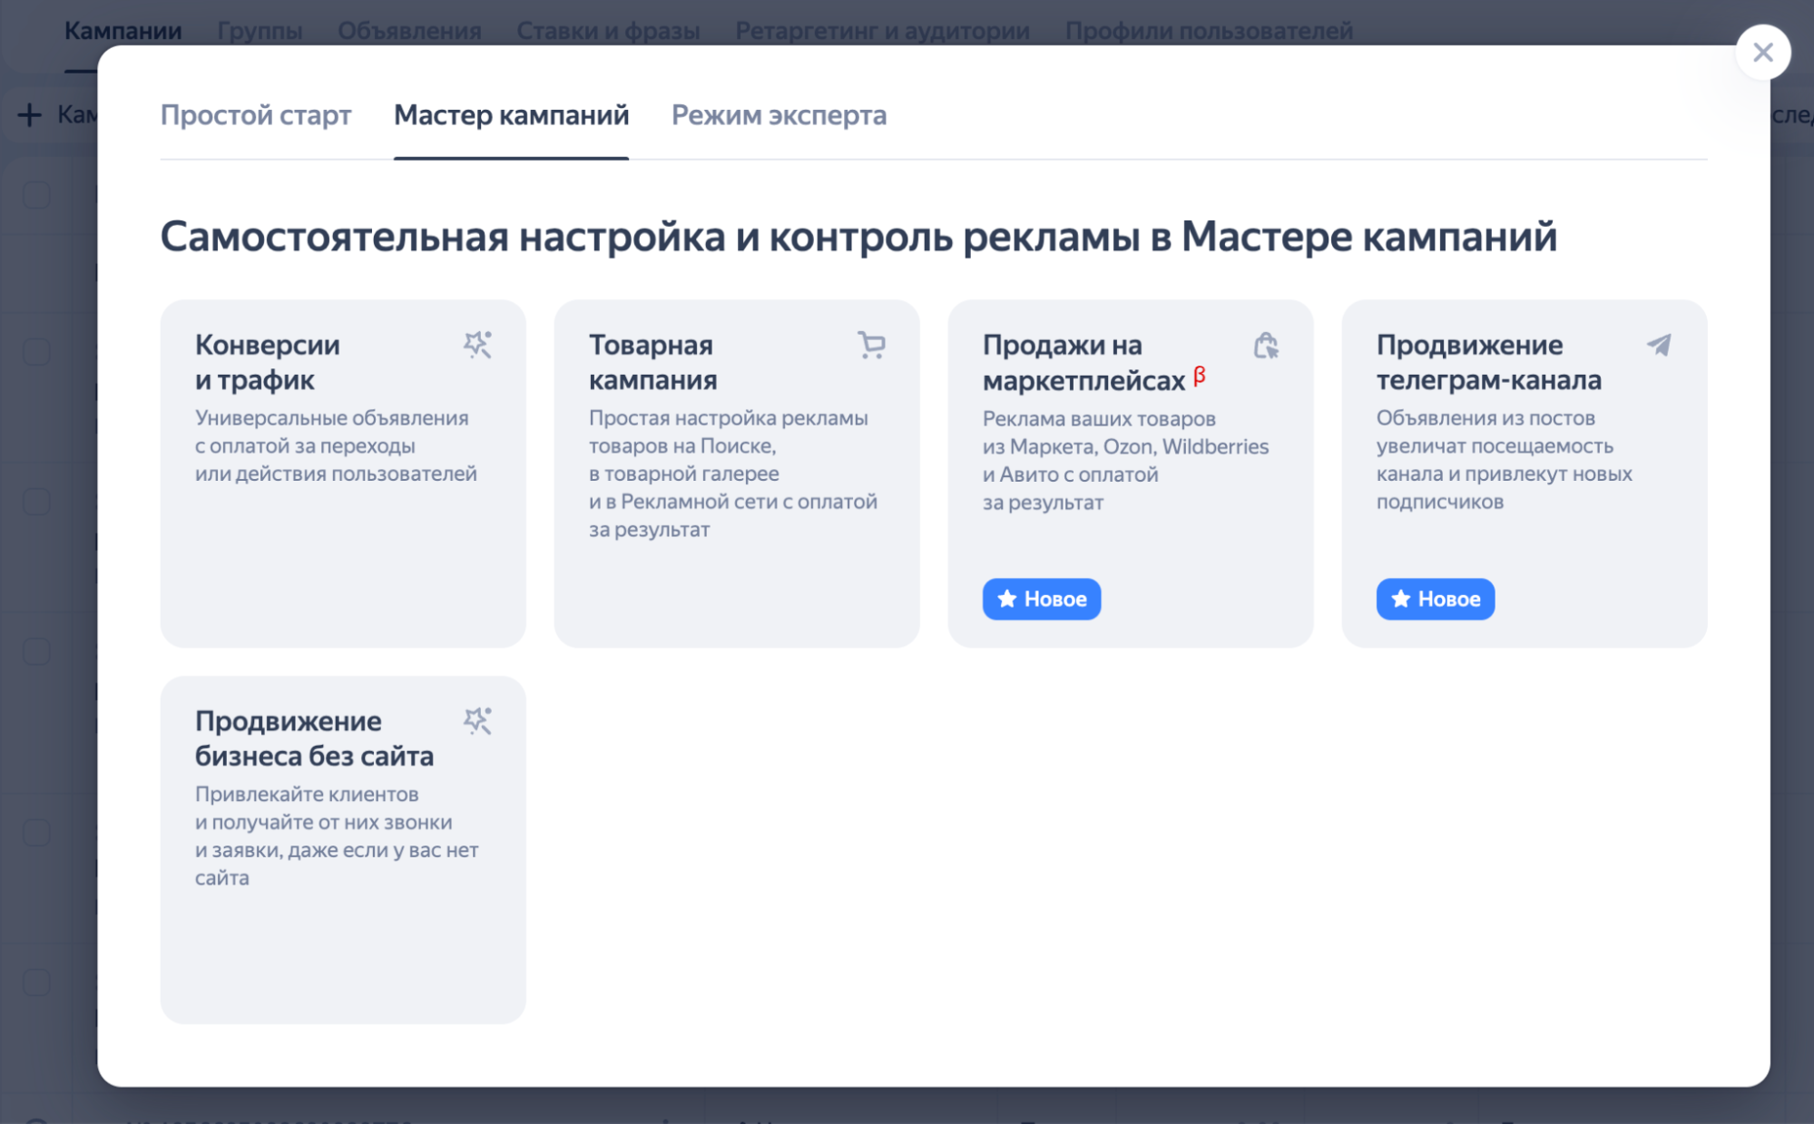The width and height of the screenshot is (1814, 1124).
Task: Choose the Продвижение бизнеса без сайта card
Action: coord(343,850)
